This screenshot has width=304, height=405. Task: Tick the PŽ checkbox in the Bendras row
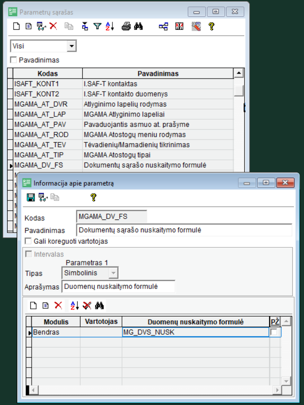point(274,332)
